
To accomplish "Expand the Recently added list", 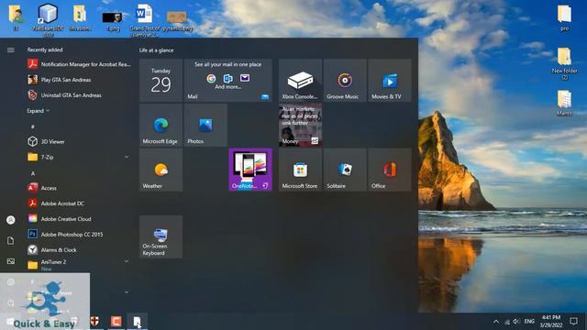I will (39, 111).
